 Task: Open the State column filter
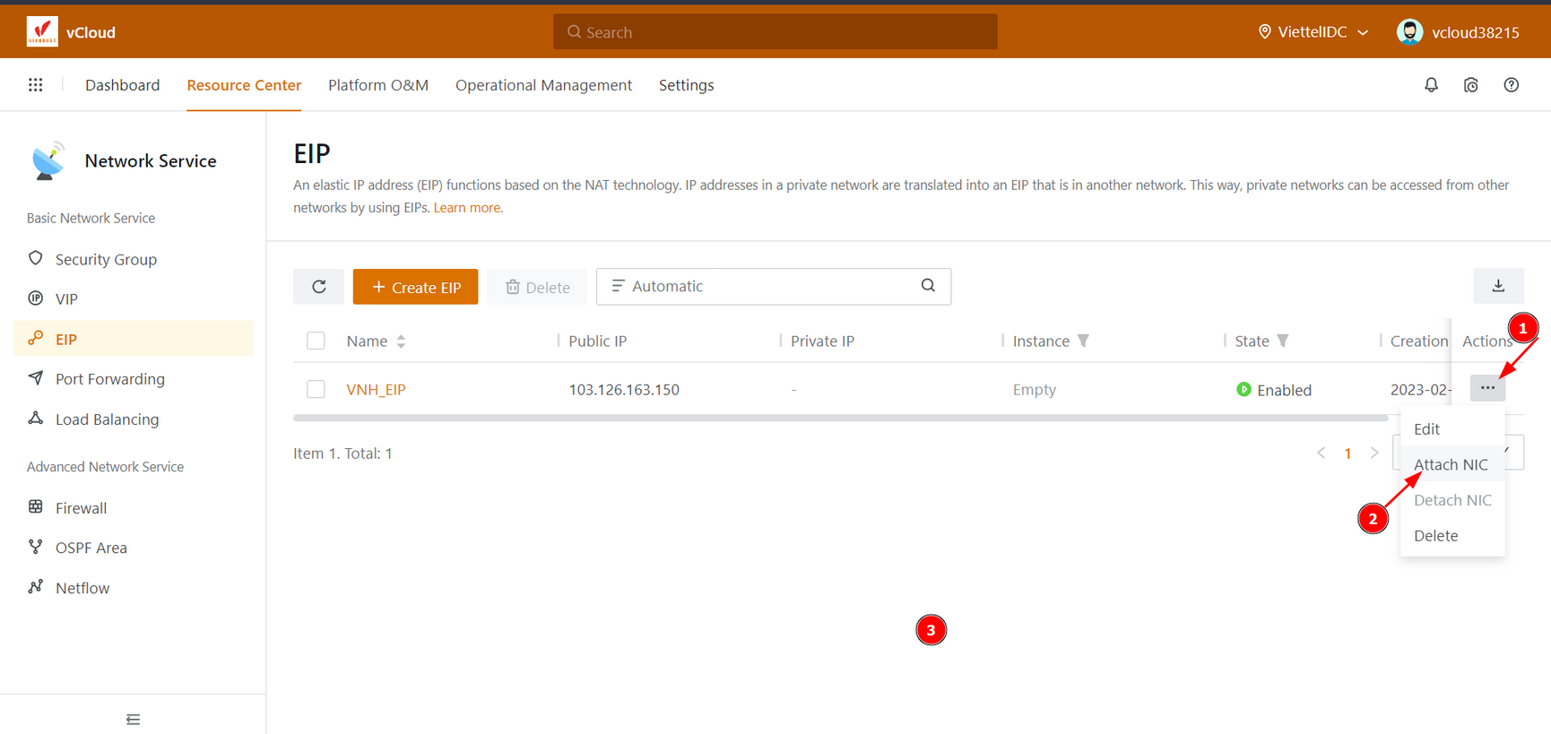pyautogui.click(x=1283, y=341)
